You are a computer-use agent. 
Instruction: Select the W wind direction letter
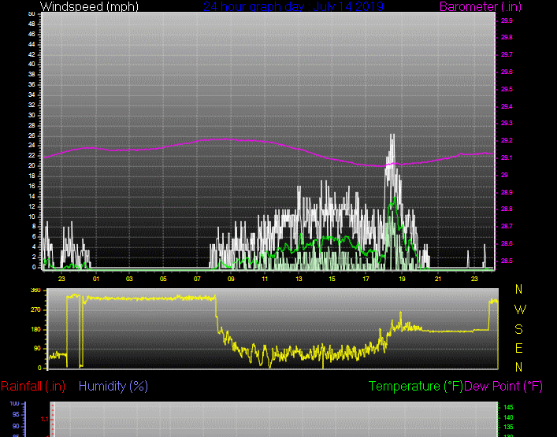[518, 309]
